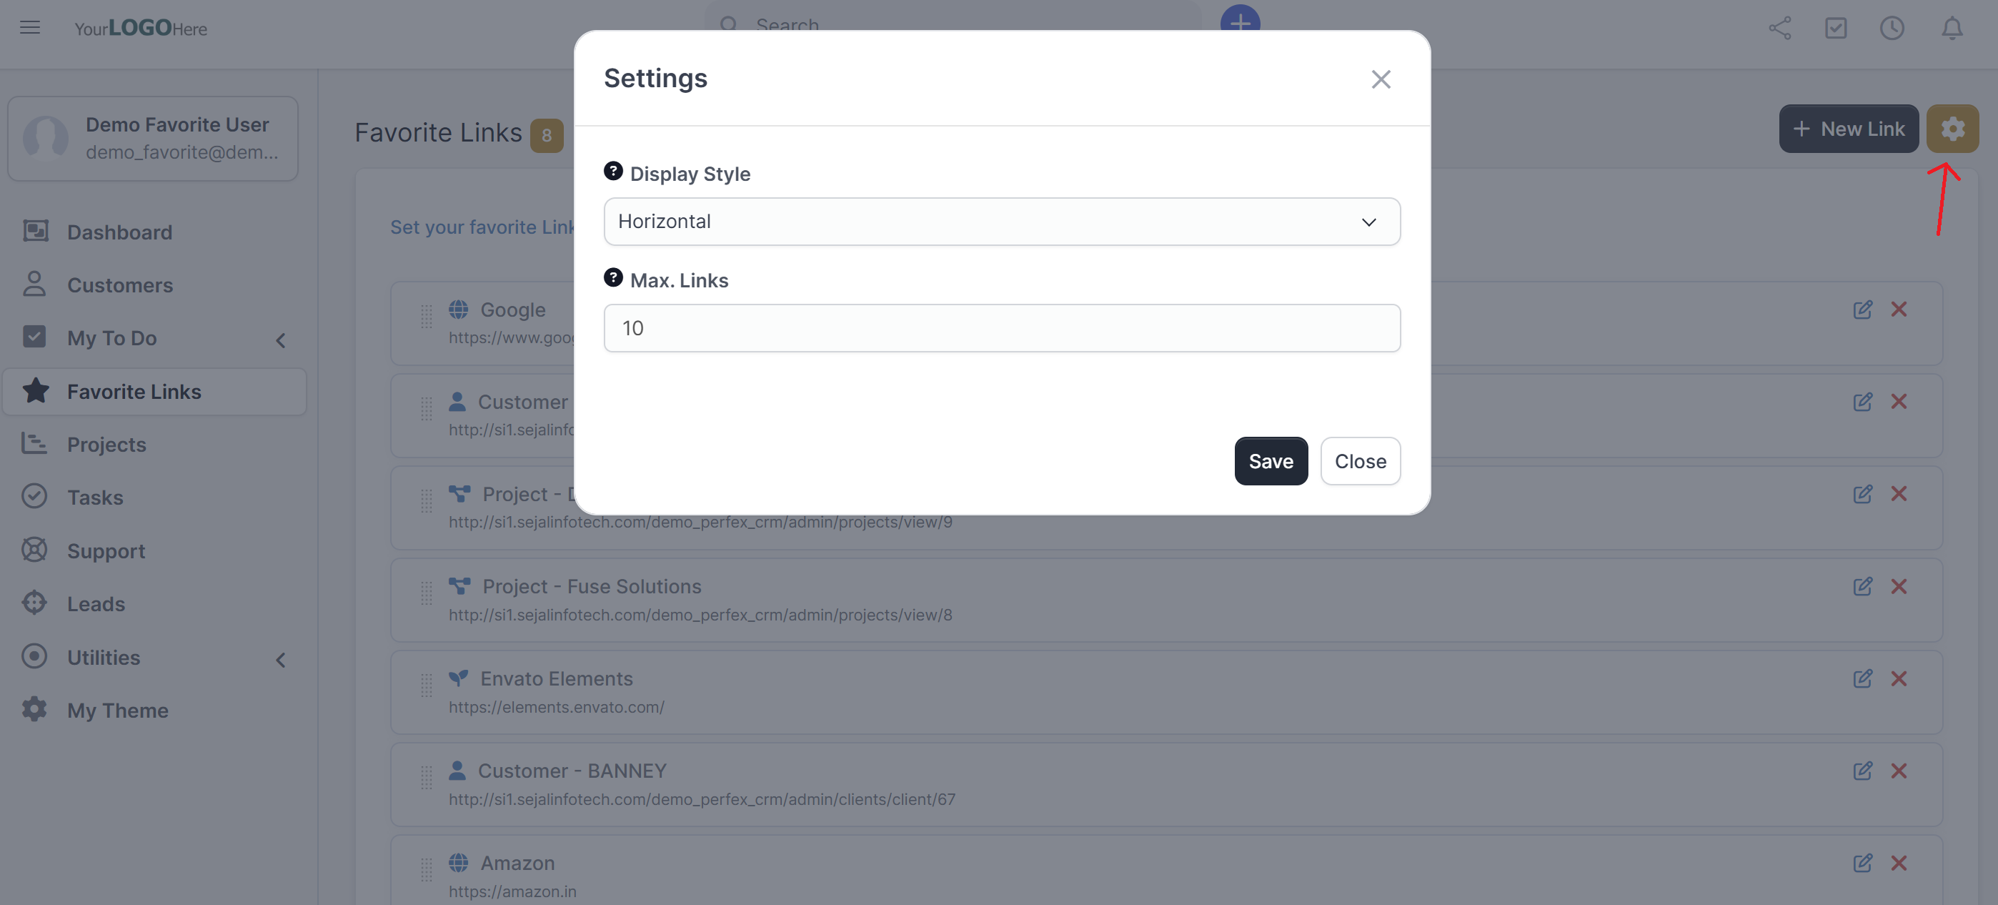Open the notifications bell icon
1998x905 pixels.
pyautogui.click(x=1952, y=28)
